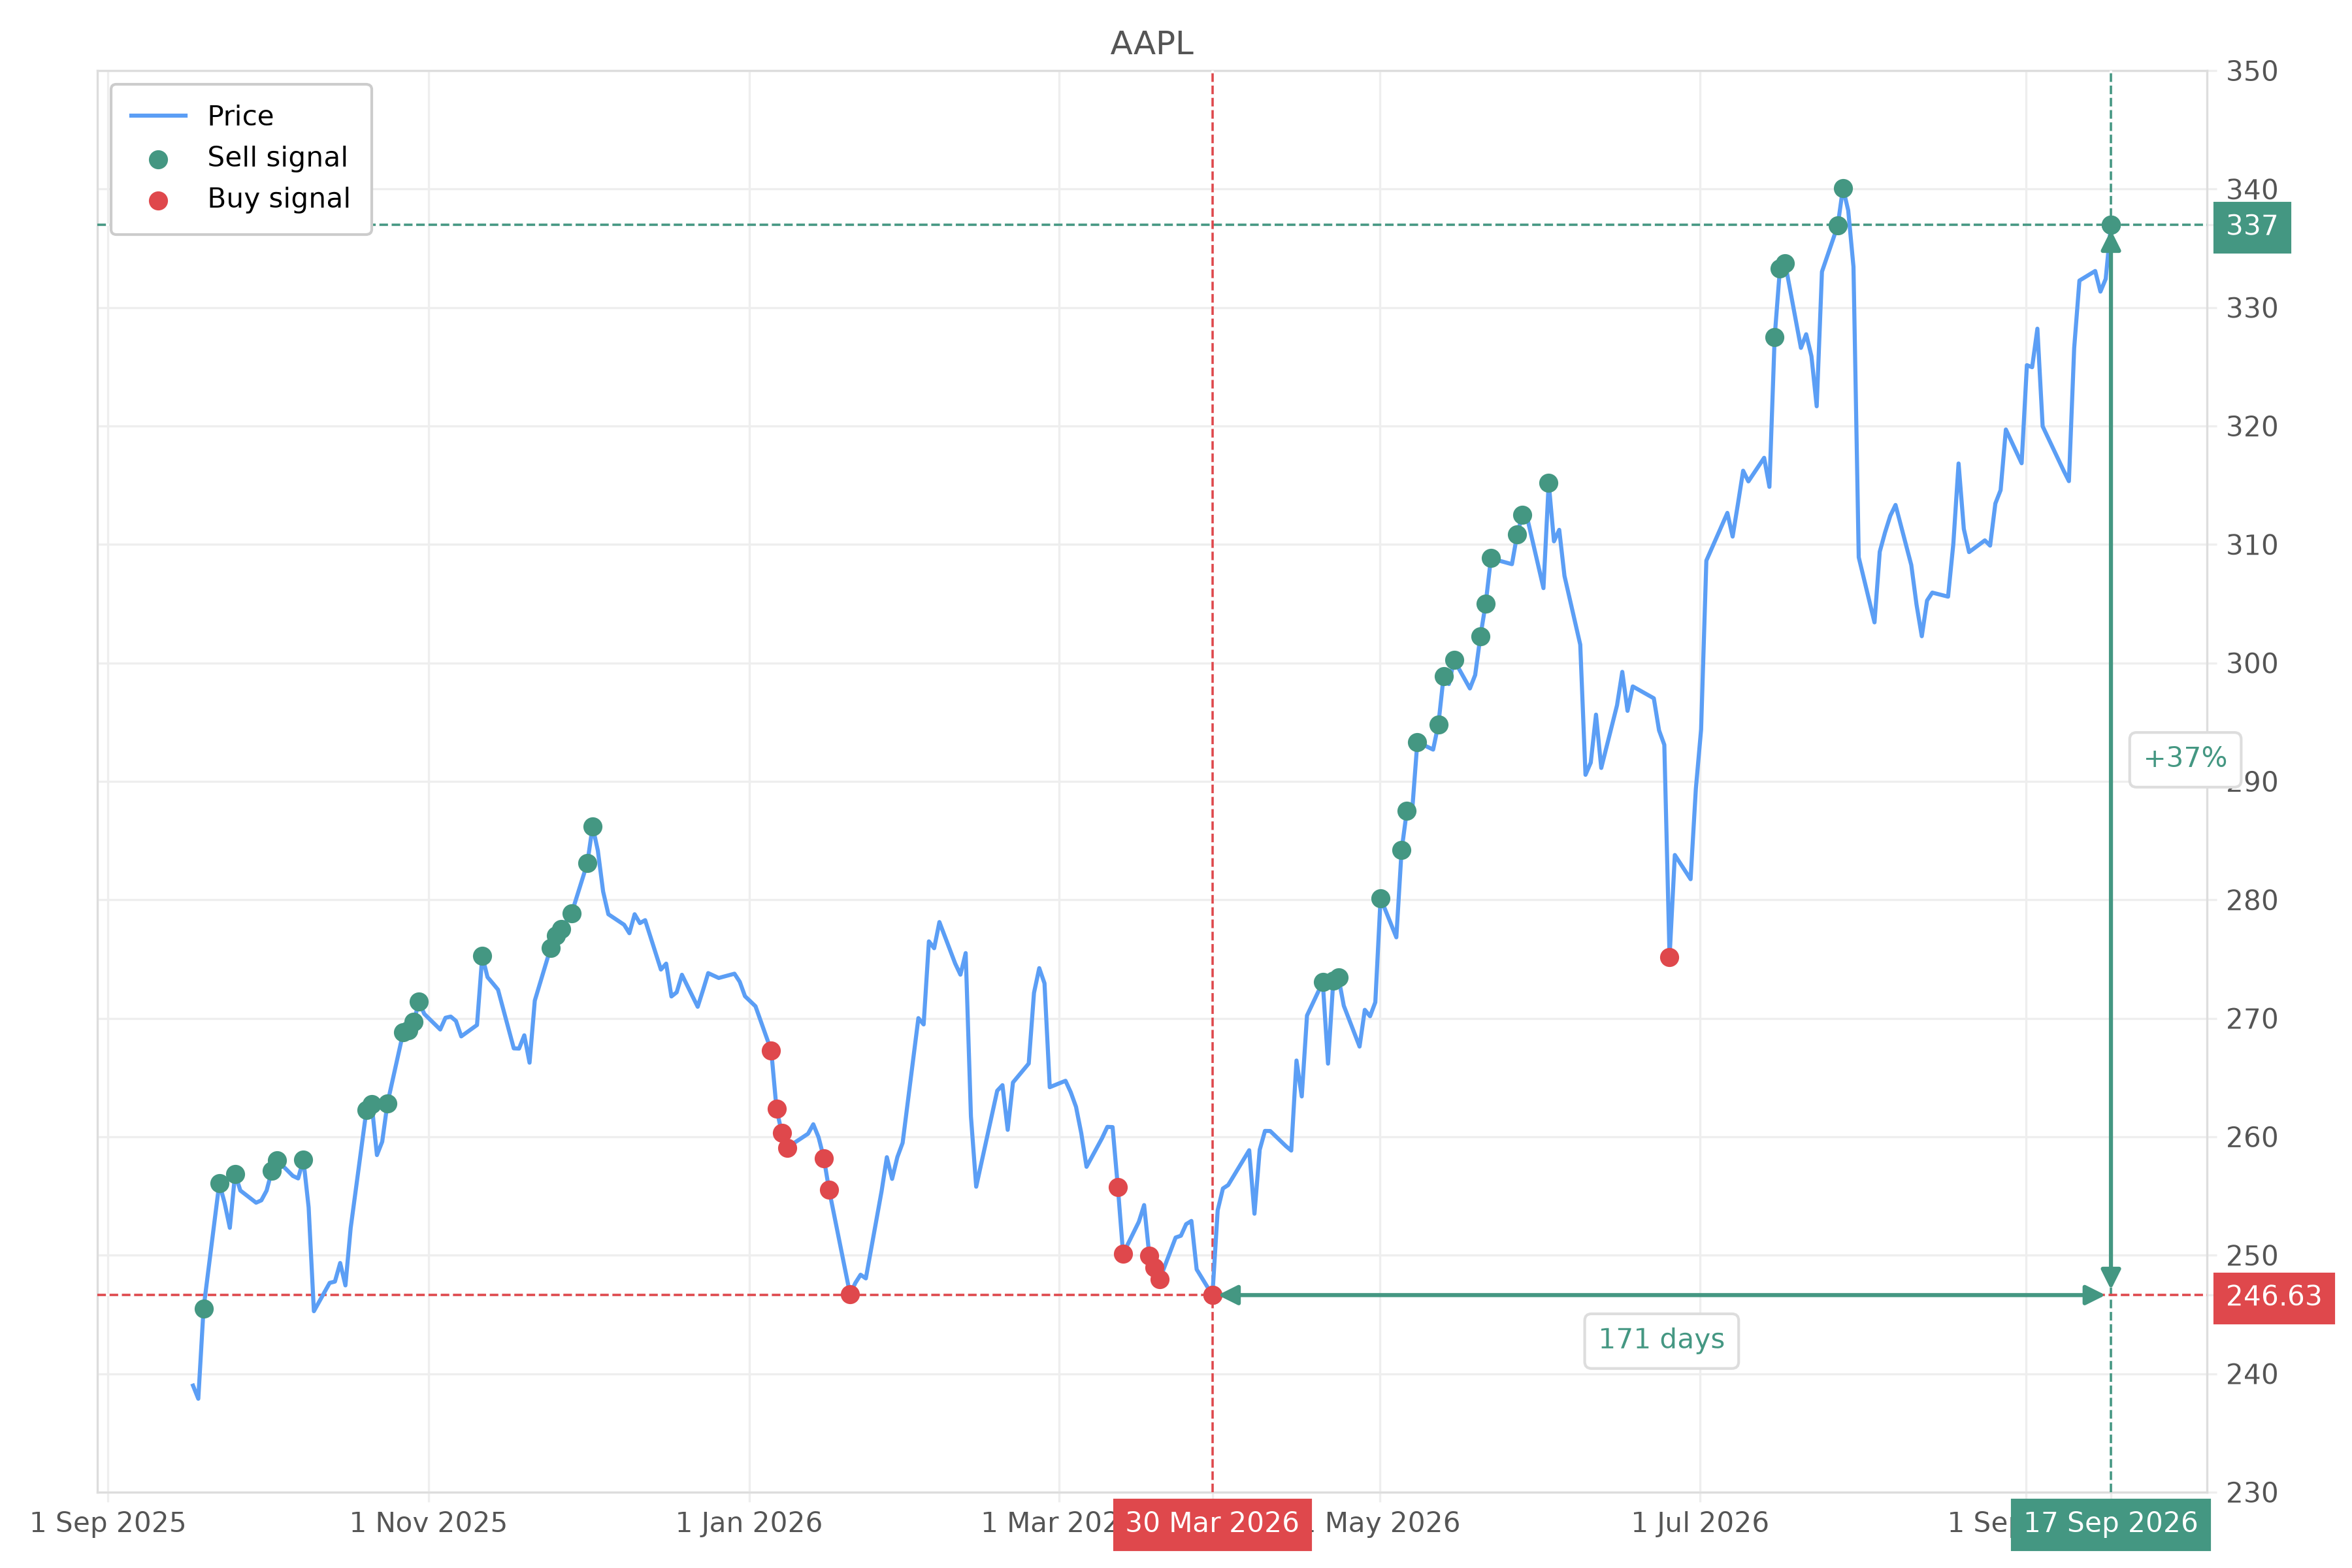The height and width of the screenshot is (1568, 2352).
Task: Click the 1 Jan 2026 axis label
Action: click(x=749, y=1523)
